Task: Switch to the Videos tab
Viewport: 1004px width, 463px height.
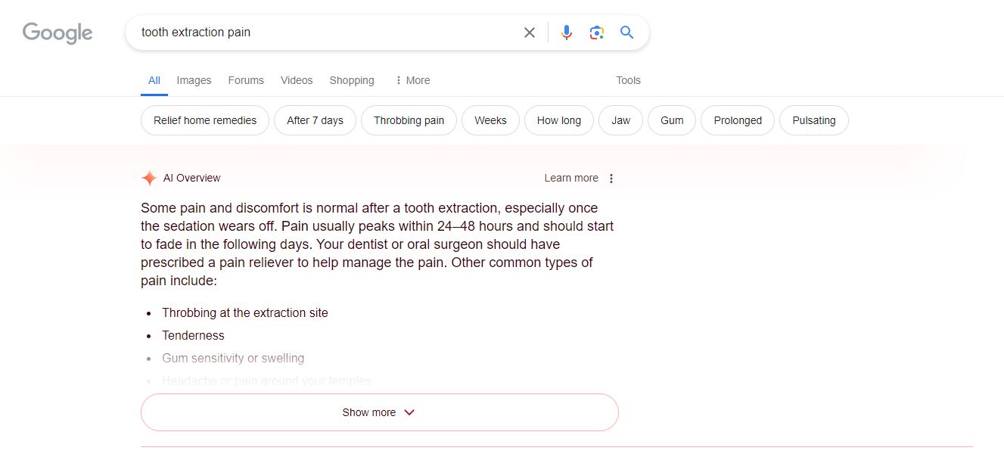Action: 297,80
